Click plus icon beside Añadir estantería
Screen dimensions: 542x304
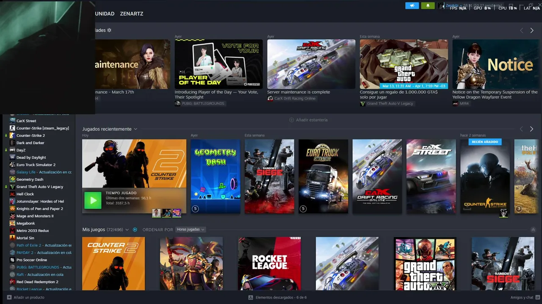click(x=291, y=120)
